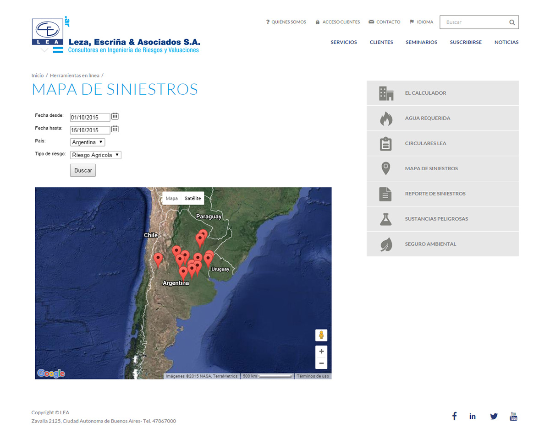The width and height of the screenshot is (550, 433).
Task: Open Noticias menu item
Action: [506, 42]
